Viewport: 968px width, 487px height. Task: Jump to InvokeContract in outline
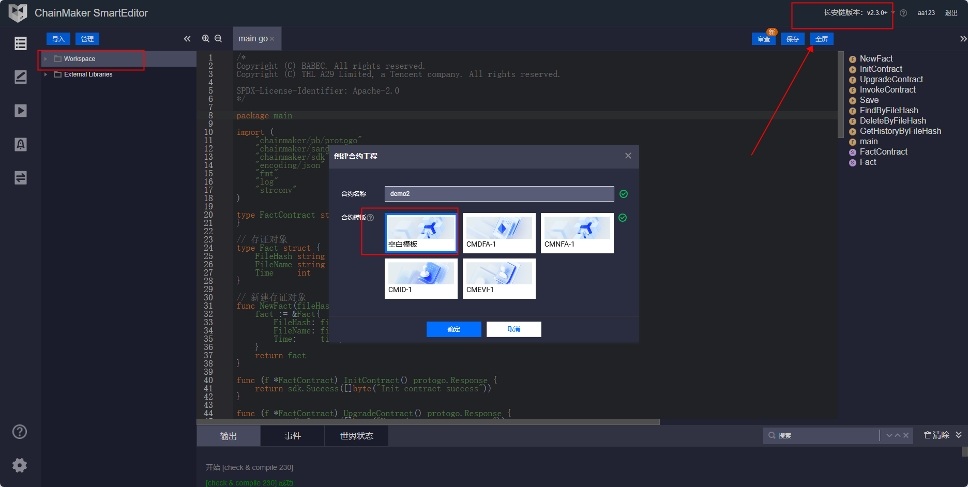pos(887,90)
